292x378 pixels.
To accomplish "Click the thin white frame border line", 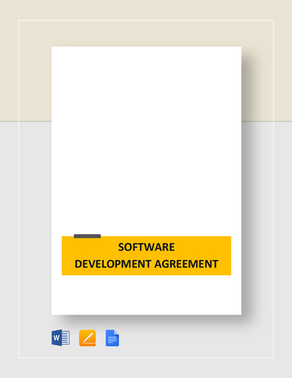I will (146, 21).
